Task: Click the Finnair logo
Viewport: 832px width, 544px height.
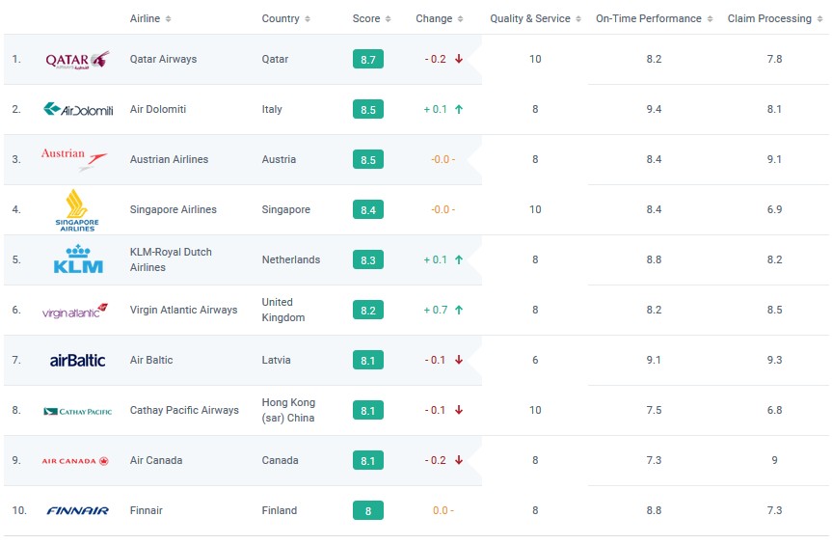Action: tap(77, 511)
